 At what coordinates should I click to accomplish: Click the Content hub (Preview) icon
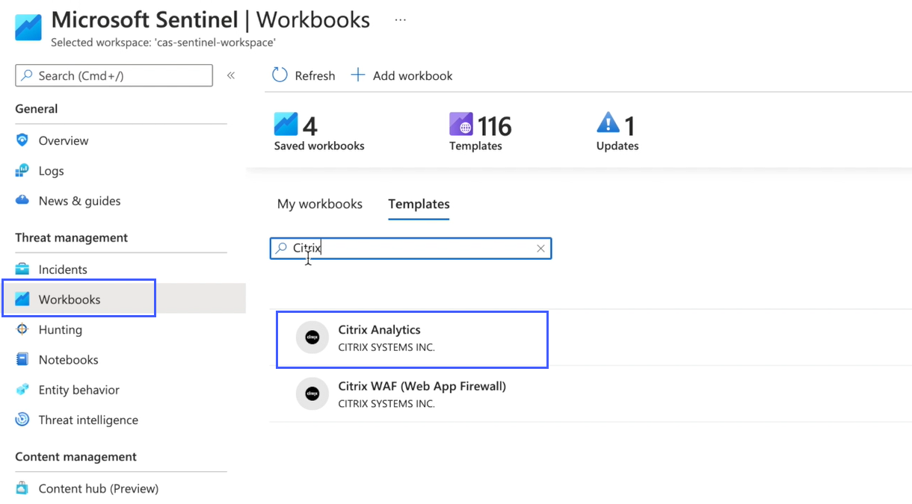coord(22,489)
